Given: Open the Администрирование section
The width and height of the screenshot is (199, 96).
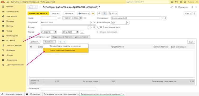Looking at the screenshot, I should click(x=15, y=65).
